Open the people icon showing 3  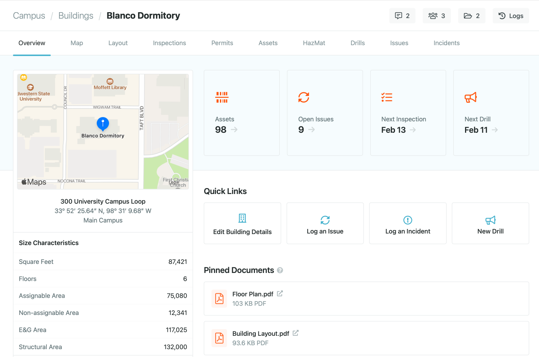click(x=436, y=16)
